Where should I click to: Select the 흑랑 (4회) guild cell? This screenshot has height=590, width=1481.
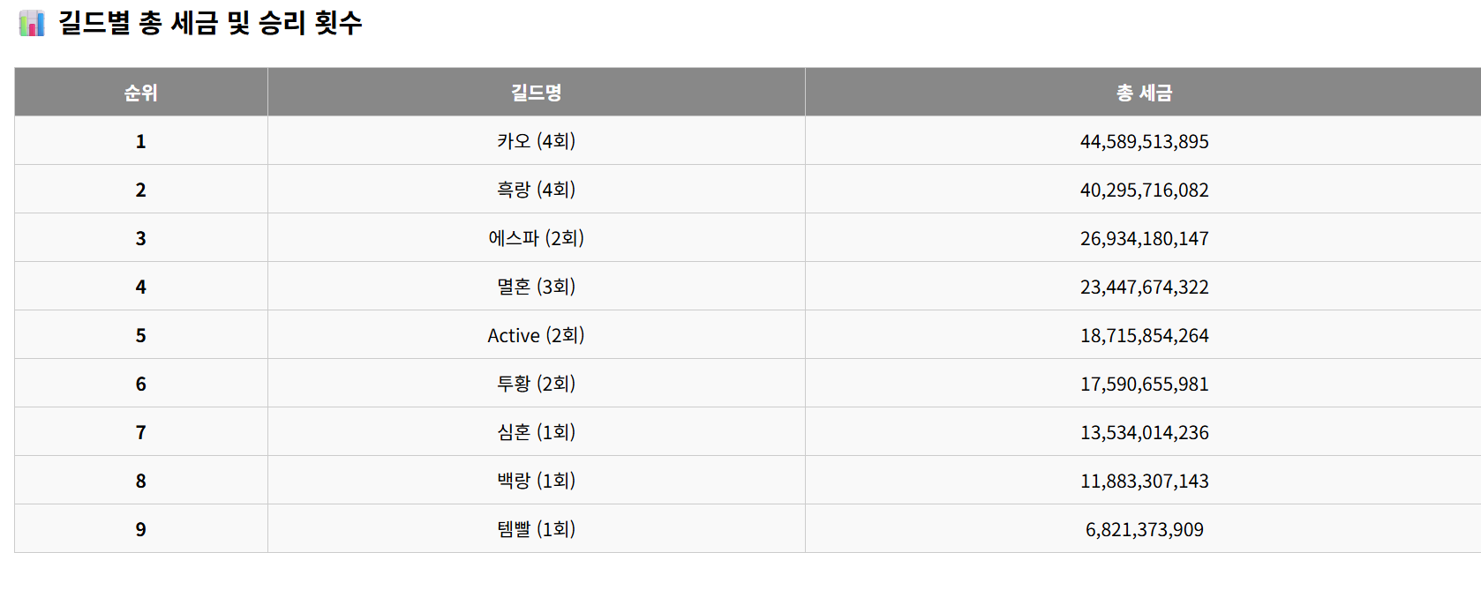click(536, 190)
